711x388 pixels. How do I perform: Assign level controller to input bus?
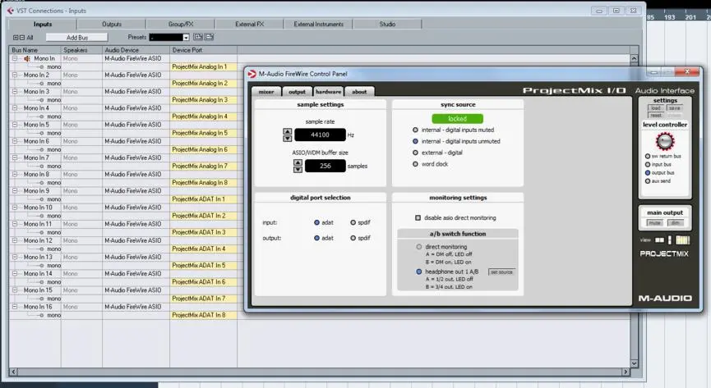648,164
